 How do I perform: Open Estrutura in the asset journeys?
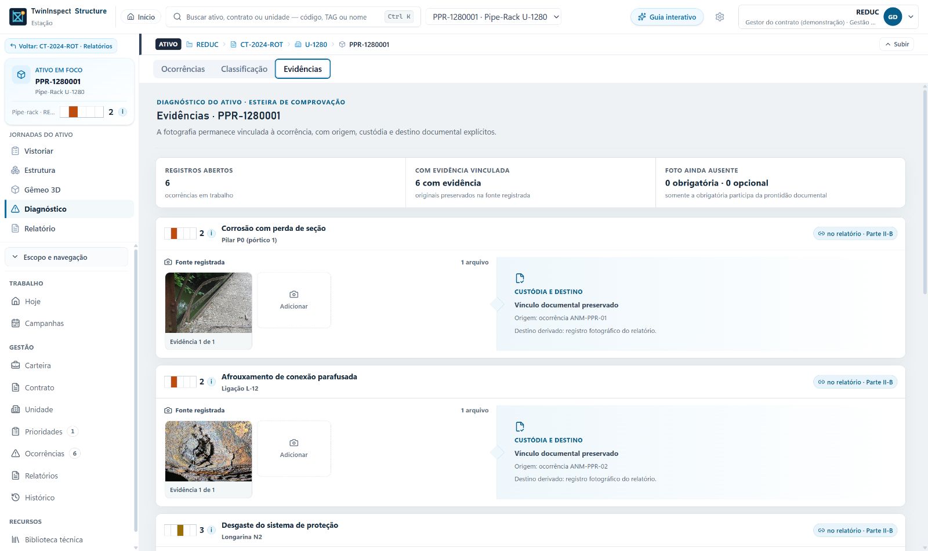click(69, 171)
